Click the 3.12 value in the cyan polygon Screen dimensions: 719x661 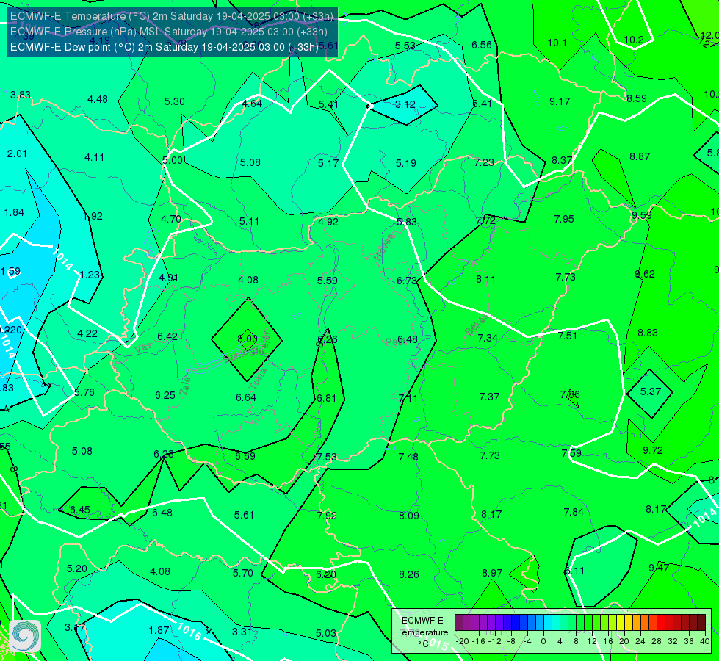[x=405, y=104]
